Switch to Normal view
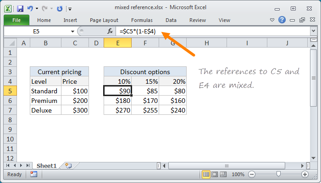 206,174
